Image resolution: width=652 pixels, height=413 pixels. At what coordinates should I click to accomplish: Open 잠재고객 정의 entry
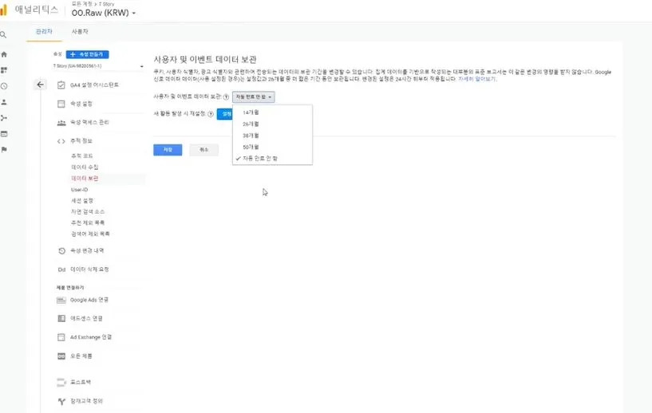[x=86, y=401]
